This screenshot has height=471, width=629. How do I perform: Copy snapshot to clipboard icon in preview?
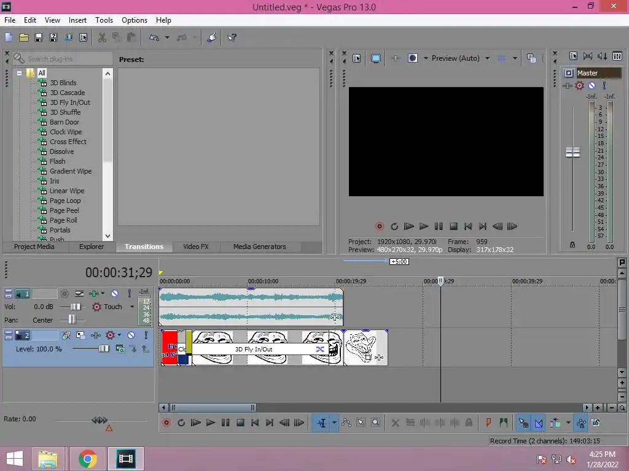531,58
